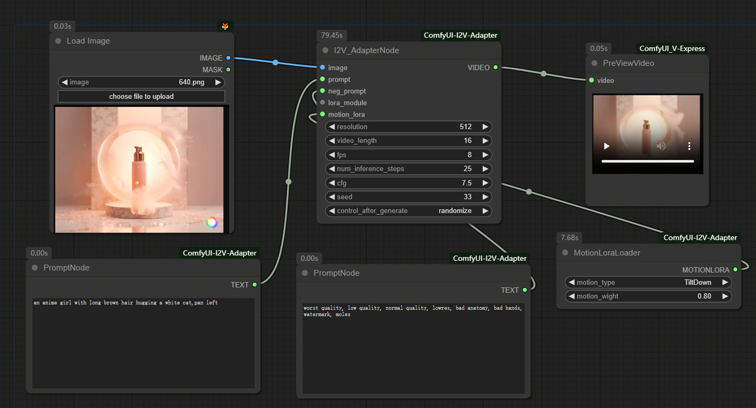Click the ComfyUI_V_Express badge label
This screenshot has width=756, height=408.
(x=672, y=48)
